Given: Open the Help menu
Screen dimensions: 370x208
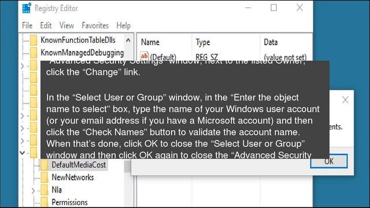Looking at the screenshot, I should tap(123, 25).
